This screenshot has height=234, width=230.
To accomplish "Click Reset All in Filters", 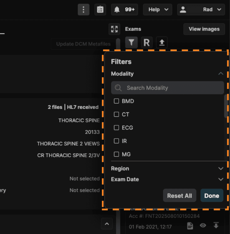I will 180,195.
